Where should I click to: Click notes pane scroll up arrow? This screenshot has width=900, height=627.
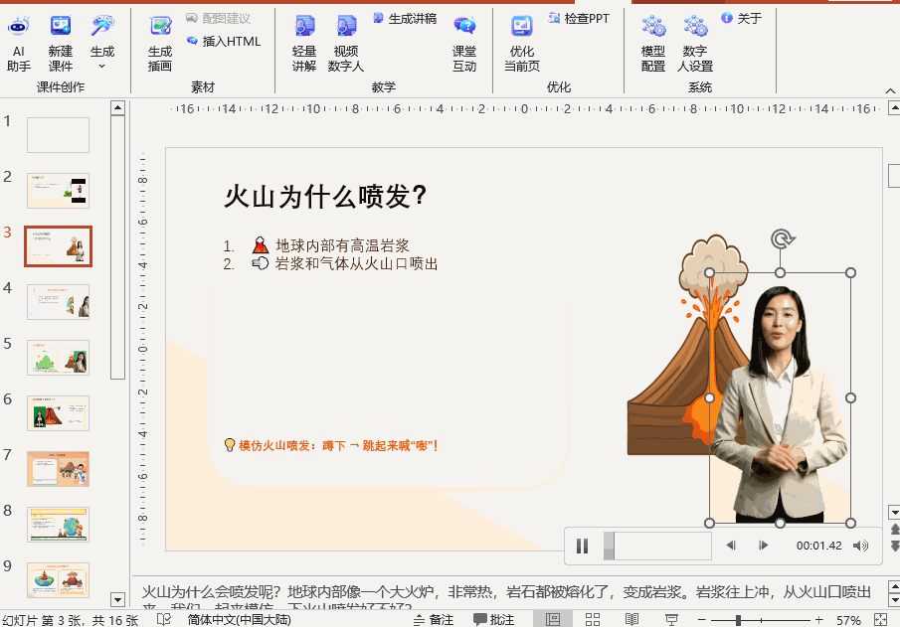click(x=894, y=586)
